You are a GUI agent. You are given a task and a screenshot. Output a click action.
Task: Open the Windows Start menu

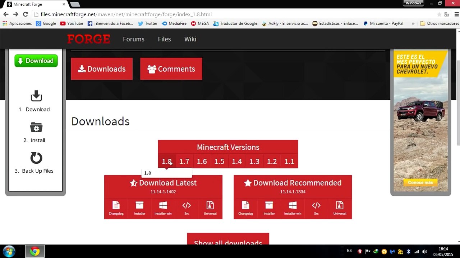[9, 251]
